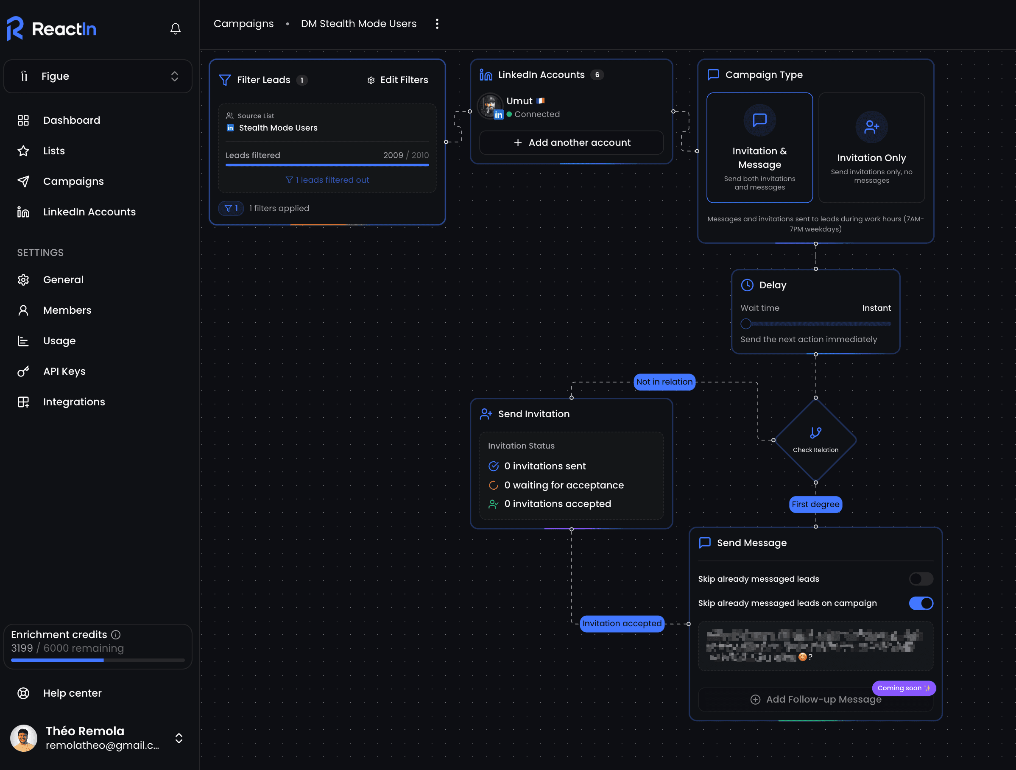Click the Enrichment credits info icon
Image resolution: width=1016 pixels, height=770 pixels.
tap(116, 634)
